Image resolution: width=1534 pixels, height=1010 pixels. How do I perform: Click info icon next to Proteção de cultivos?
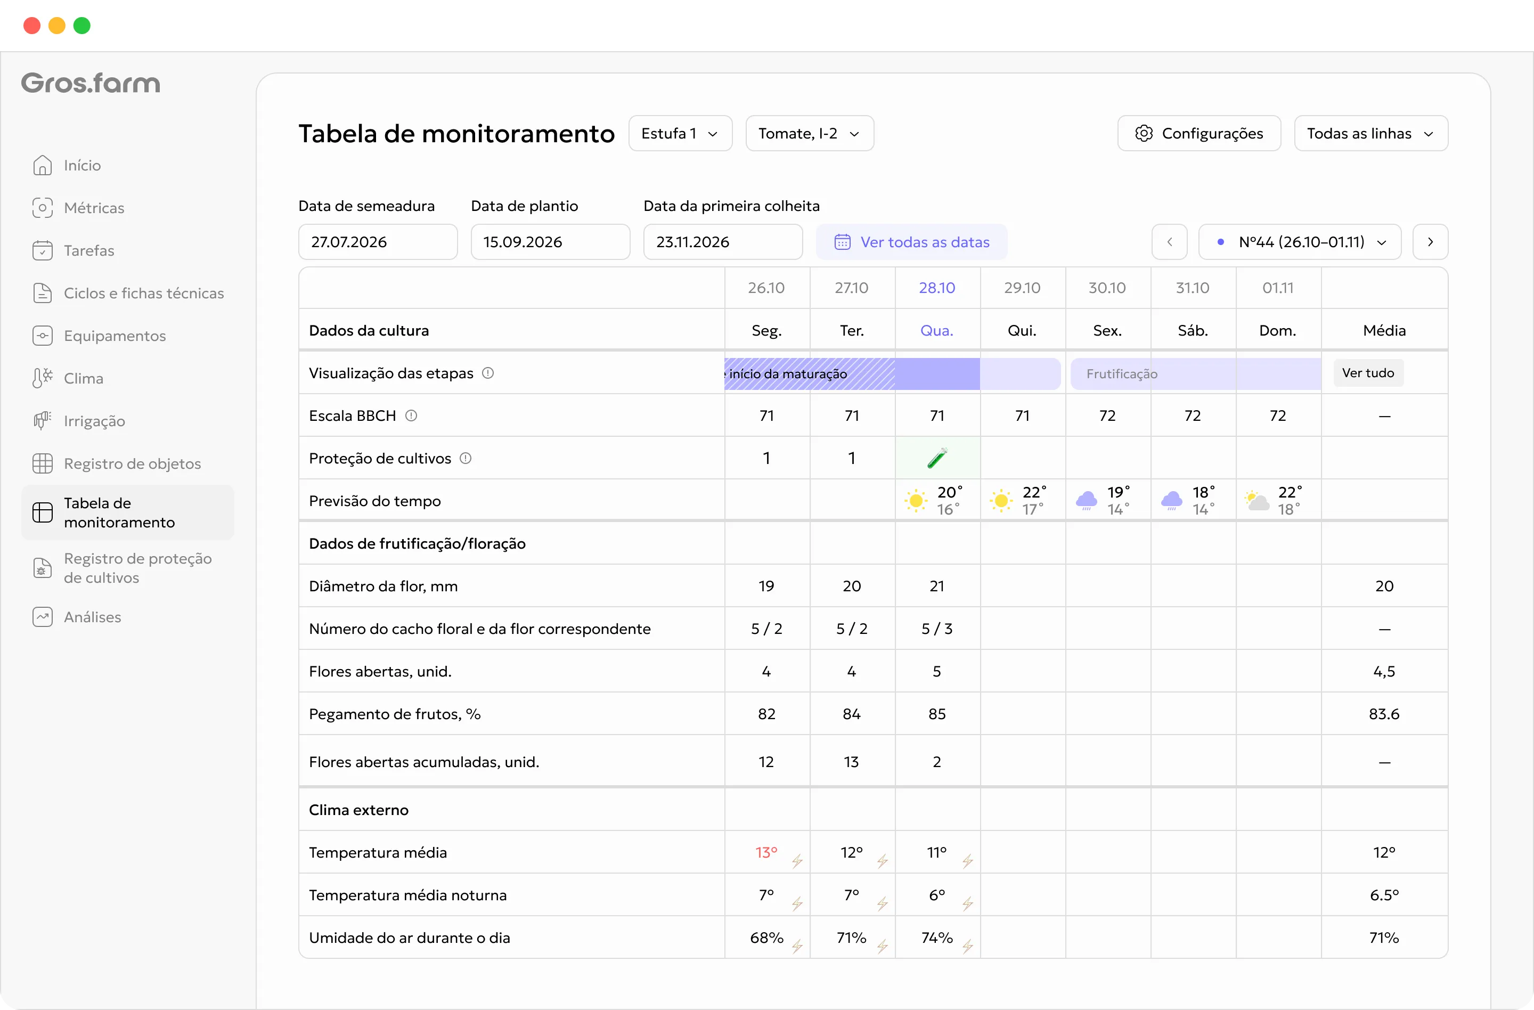(x=466, y=458)
